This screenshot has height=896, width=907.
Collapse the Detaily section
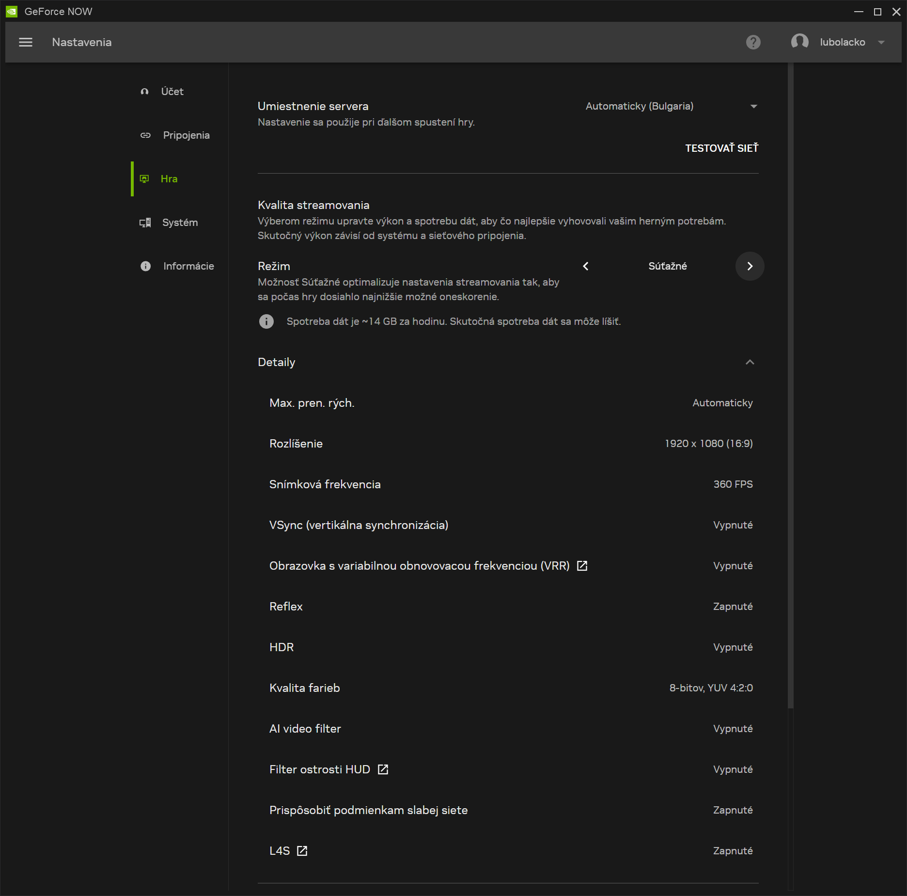(x=750, y=362)
